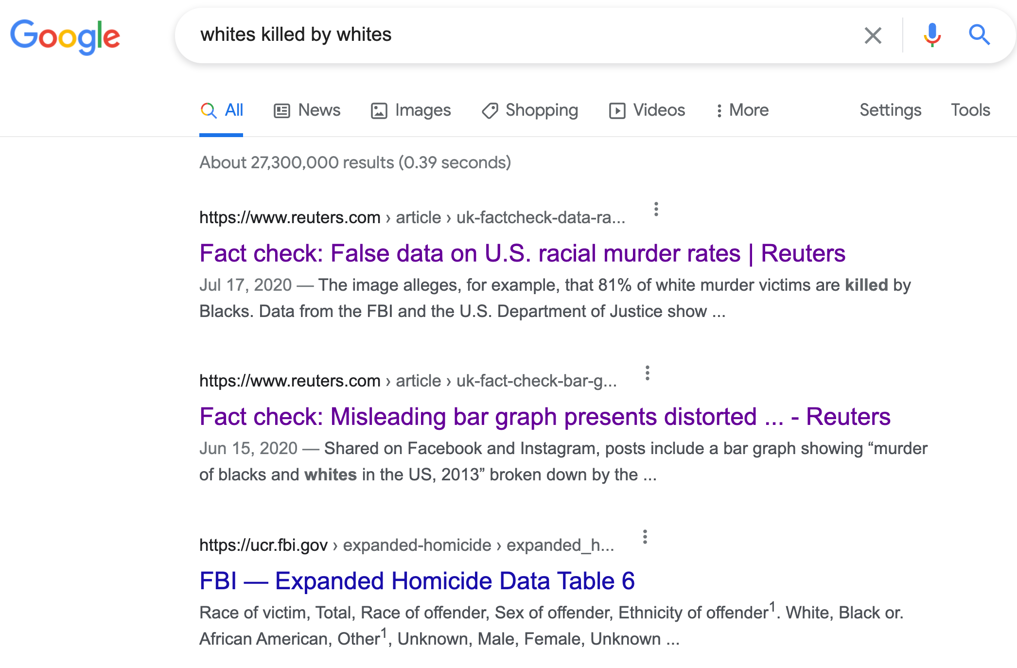1017x668 pixels.
Task: Click the Google logo
Action: [65, 36]
